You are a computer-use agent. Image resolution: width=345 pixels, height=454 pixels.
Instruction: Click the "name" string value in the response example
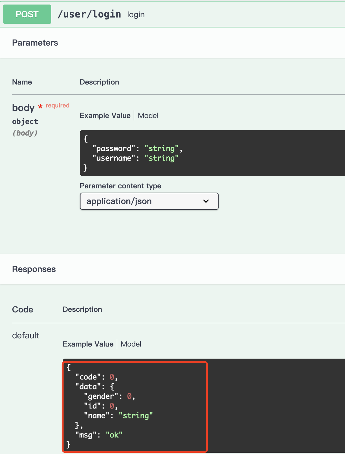(136, 416)
